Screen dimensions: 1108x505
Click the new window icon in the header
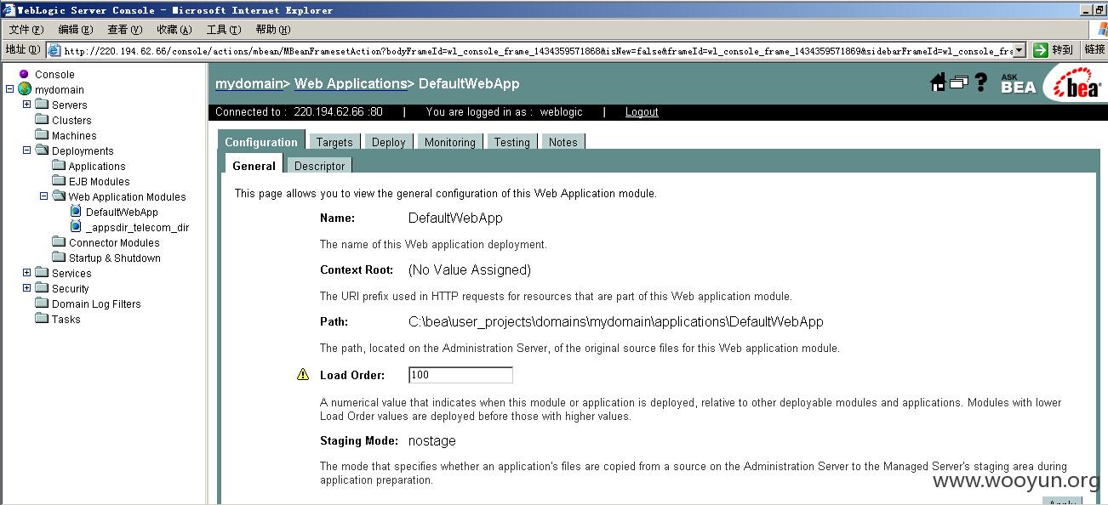959,82
